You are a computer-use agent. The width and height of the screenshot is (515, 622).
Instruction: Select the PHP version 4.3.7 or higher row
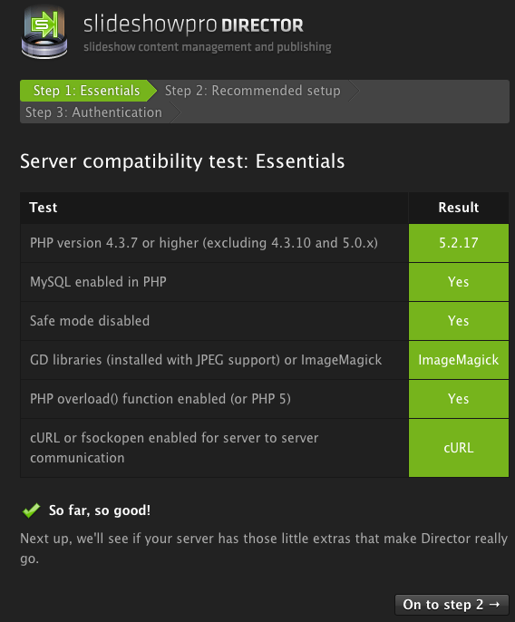264,243
